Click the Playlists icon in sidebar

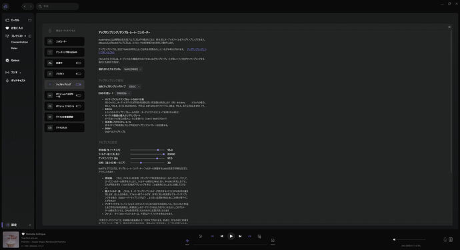coord(7,36)
